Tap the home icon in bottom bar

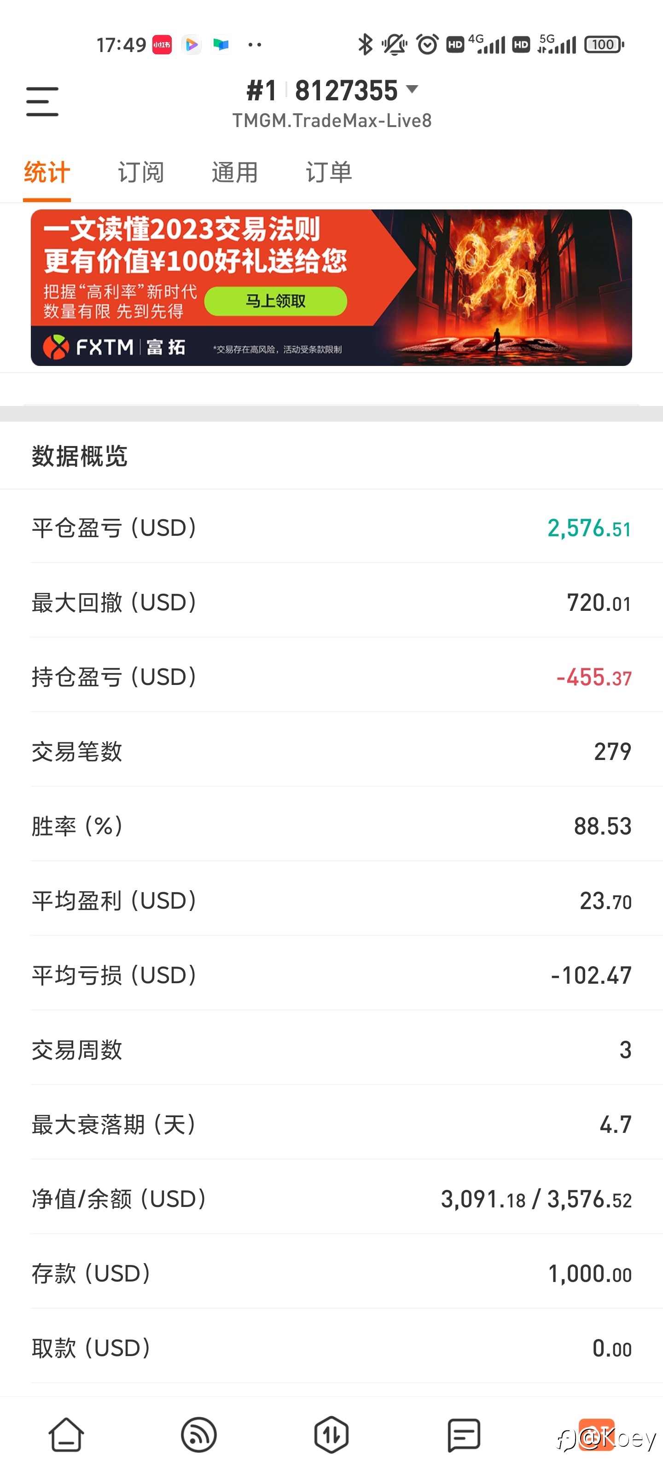tap(66, 1435)
